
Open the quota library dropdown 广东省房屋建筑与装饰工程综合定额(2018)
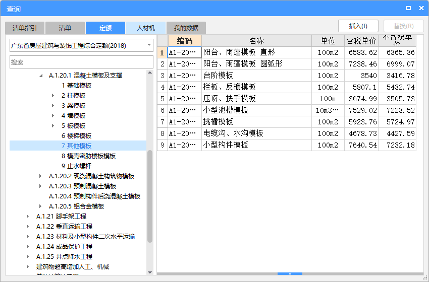tap(82, 46)
